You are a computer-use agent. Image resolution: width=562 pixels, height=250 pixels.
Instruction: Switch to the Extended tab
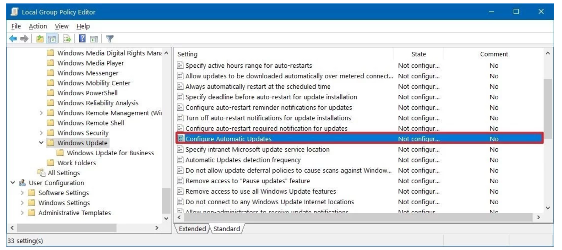(x=192, y=229)
